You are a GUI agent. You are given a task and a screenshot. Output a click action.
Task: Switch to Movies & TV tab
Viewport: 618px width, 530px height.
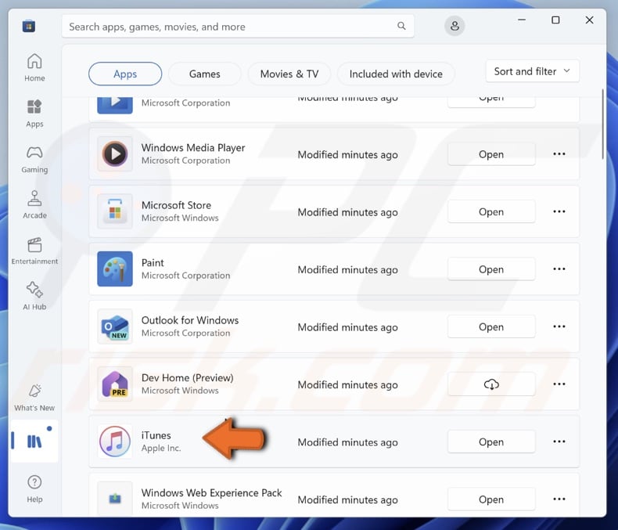[289, 74]
